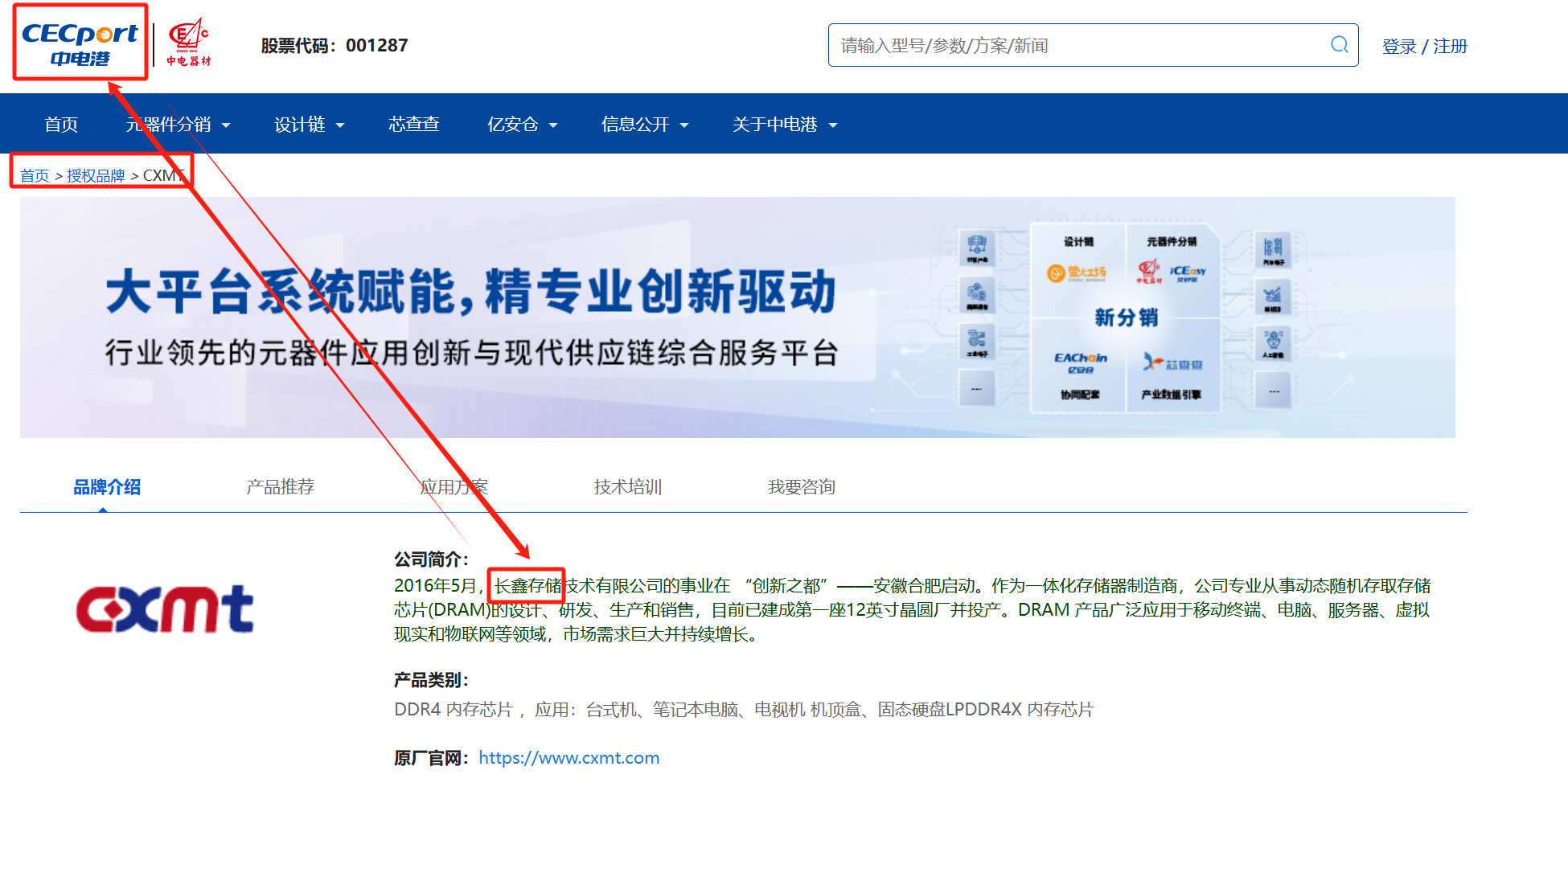Click the 大平台系统赋能 banner image
Image resolution: width=1568 pixels, height=881 pixels.
pyautogui.click(x=737, y=318)
